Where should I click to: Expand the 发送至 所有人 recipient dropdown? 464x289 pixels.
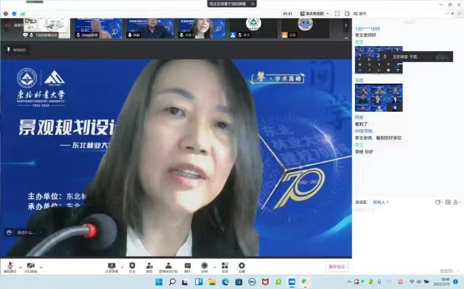point(380,202)
